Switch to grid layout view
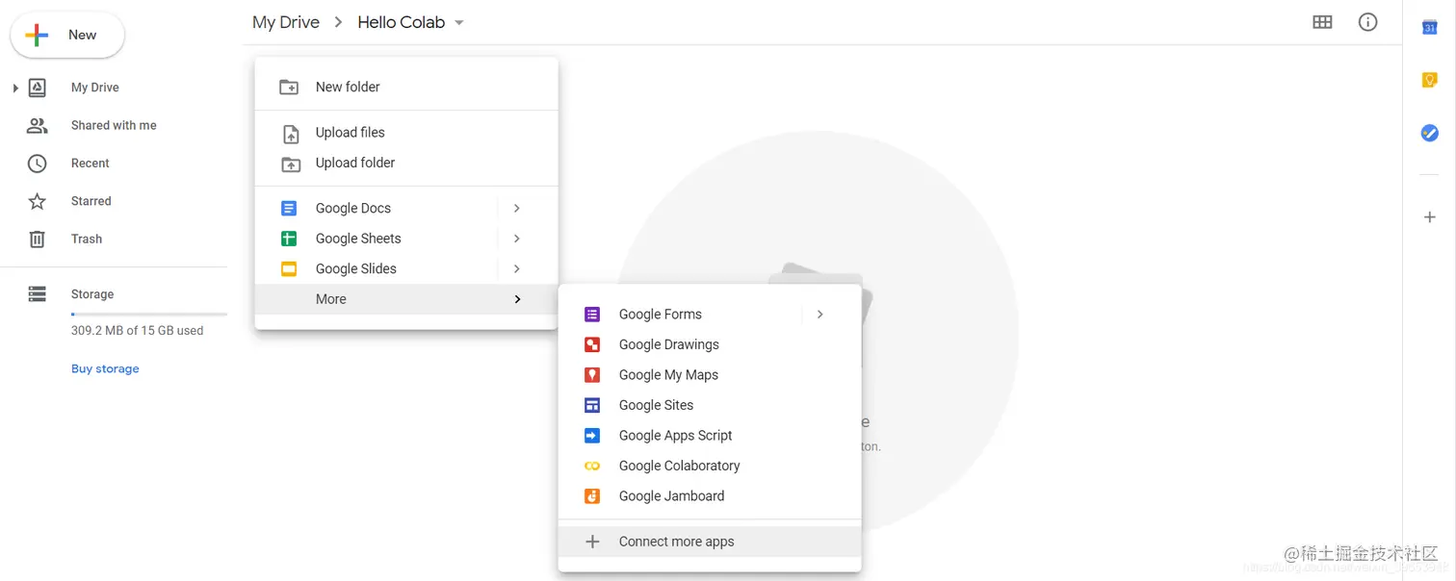The image size is (1456, 581). [x=1322, y=22]
